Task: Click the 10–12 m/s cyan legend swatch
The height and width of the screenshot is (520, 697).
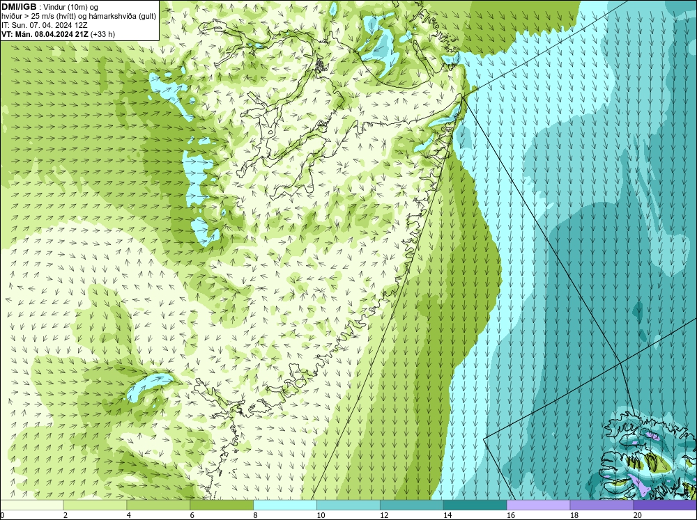Action: click(x=348, y=505)
